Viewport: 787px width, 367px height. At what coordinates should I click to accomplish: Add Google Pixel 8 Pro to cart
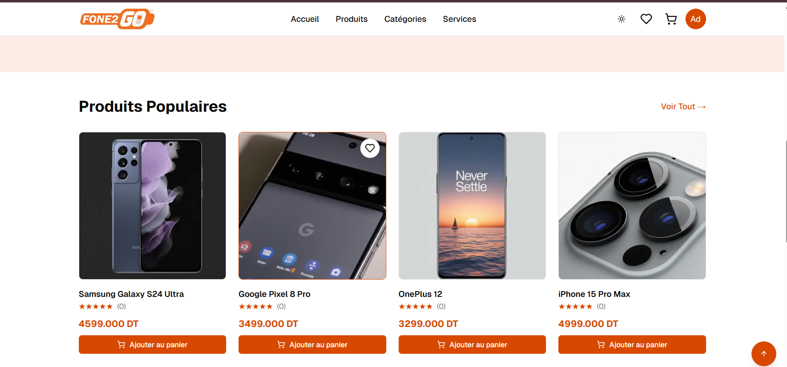(x=312, y=344)
